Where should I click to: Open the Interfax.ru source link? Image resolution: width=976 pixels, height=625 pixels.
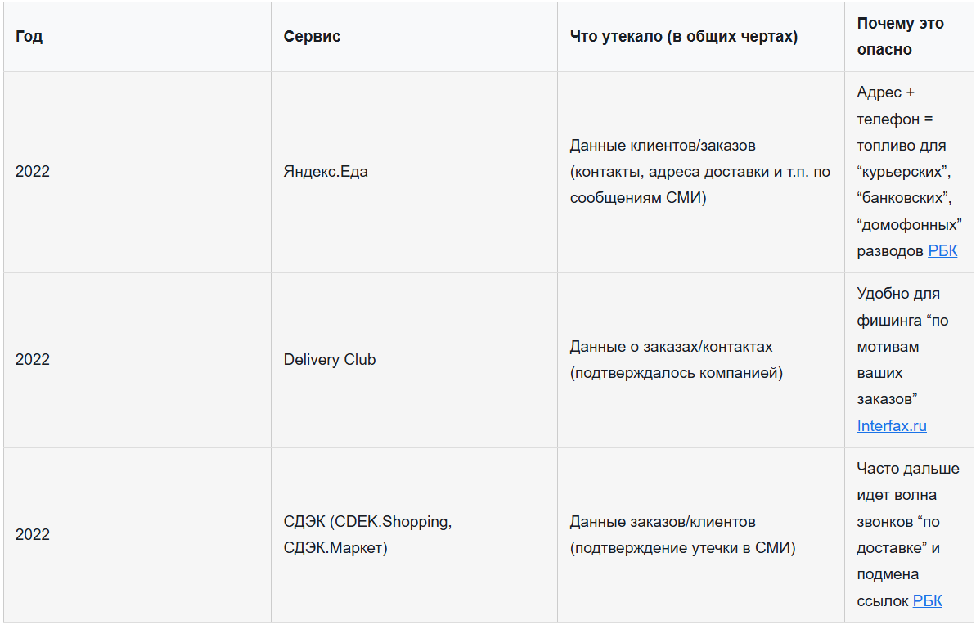point(892,425)
